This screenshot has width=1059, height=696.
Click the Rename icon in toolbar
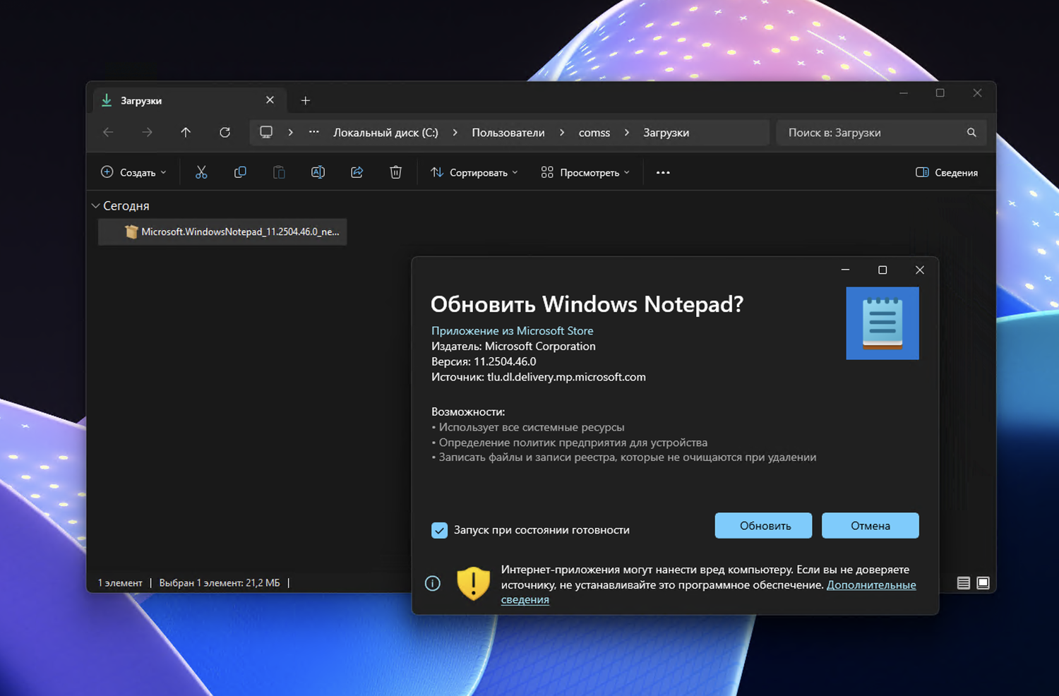pyautogui.click(x=318, y=172)
